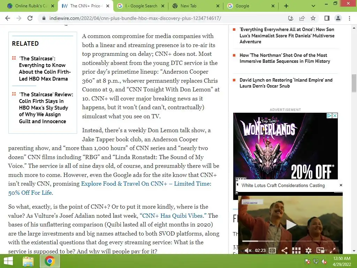The width and height of the screenshot is (357, 268).
Task: Click the URL address field
Action: click(135, 18)
